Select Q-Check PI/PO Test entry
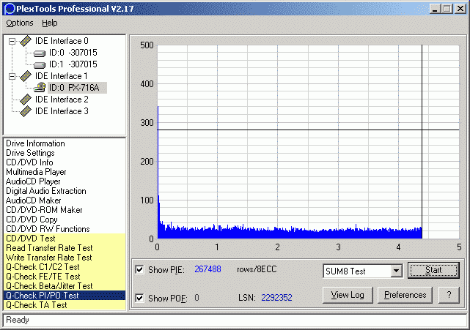Screen dimensions: 470x330 point(64,296)
